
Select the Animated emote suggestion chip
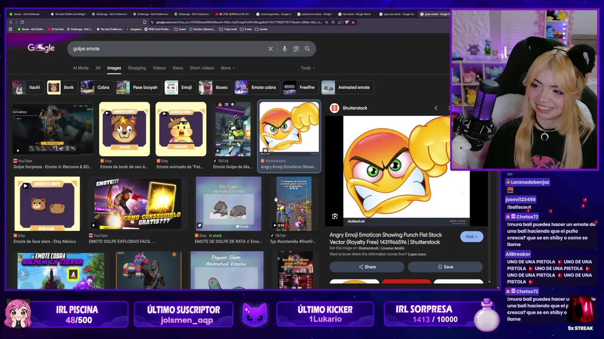(348, 87)
